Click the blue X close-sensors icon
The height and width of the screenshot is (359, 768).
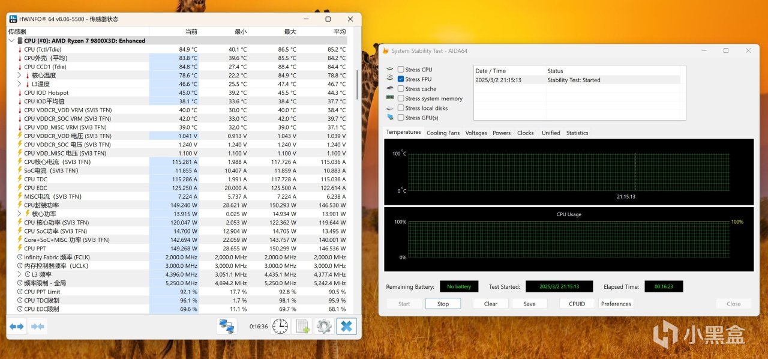[x=346, y=327]
